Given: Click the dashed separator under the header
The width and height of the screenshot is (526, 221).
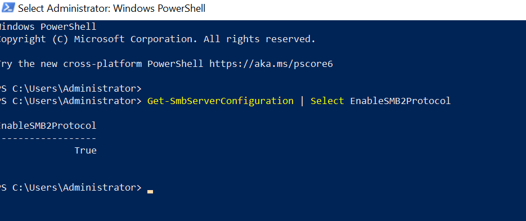Looking at the screenshot, I should [48, 138].
